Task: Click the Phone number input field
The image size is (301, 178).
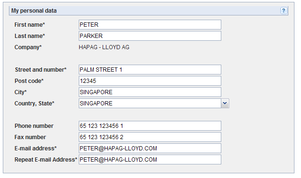Action: tap(150, 126)
